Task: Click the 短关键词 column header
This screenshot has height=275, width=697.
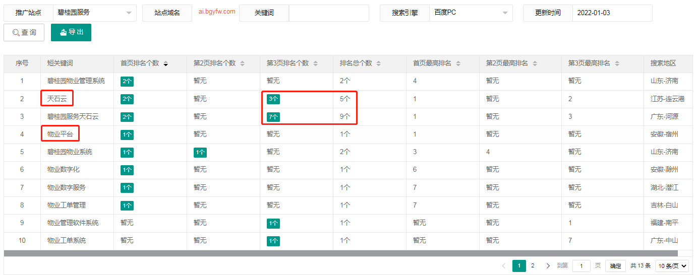Action: click(x=60, y=63)
